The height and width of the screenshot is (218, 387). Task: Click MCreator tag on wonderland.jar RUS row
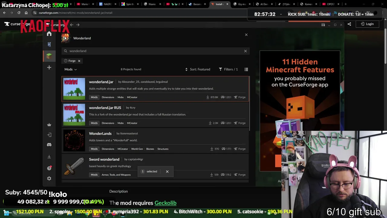point(132,123)
